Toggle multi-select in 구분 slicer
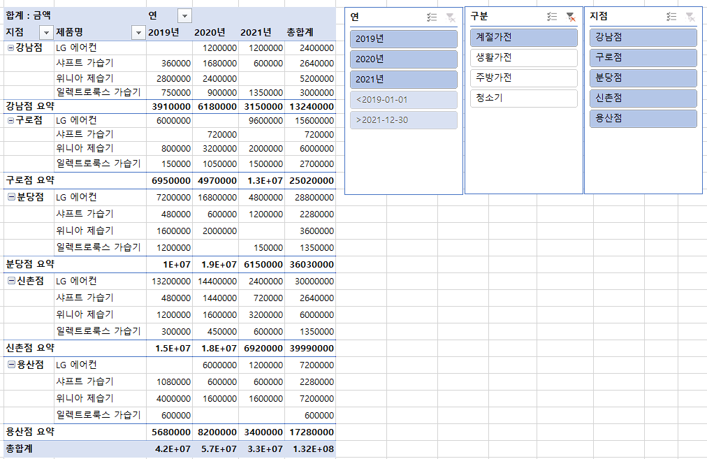Image resolution: width=707 pixels, height=459 pixels. 552,17
